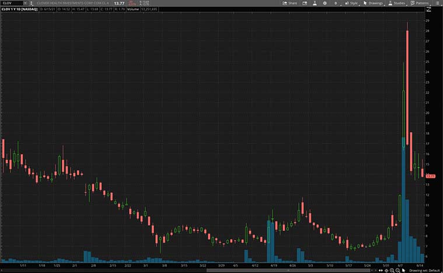Click the camera/screenshot icon next to Share
Screen dimensions: 443x273
[305, 3]
